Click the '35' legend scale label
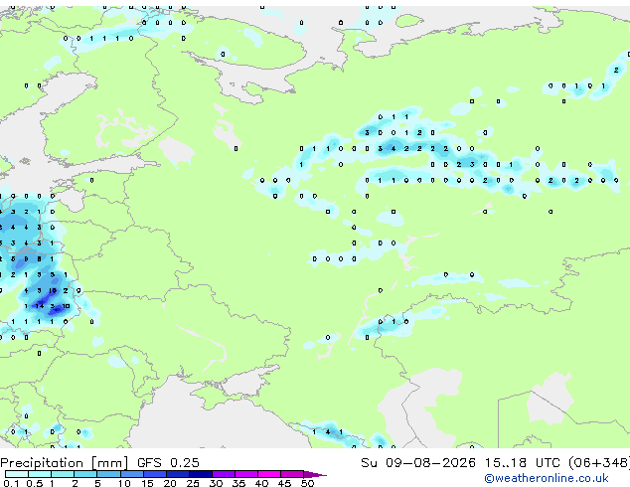Screen dimensions: 630x487 pos(238,483)
